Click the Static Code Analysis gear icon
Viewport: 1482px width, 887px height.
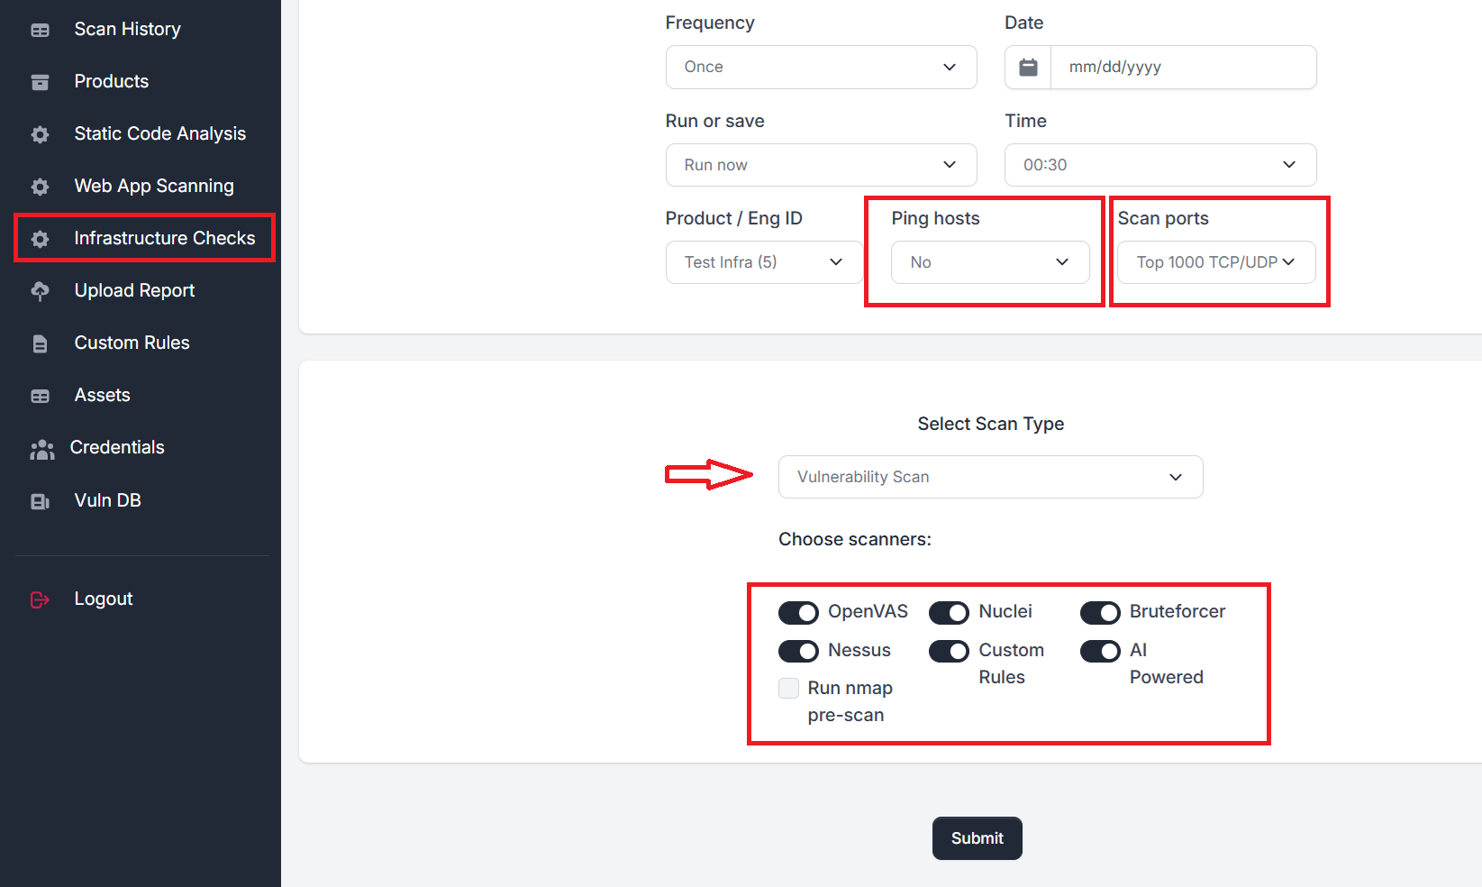[x=41, y=135]
